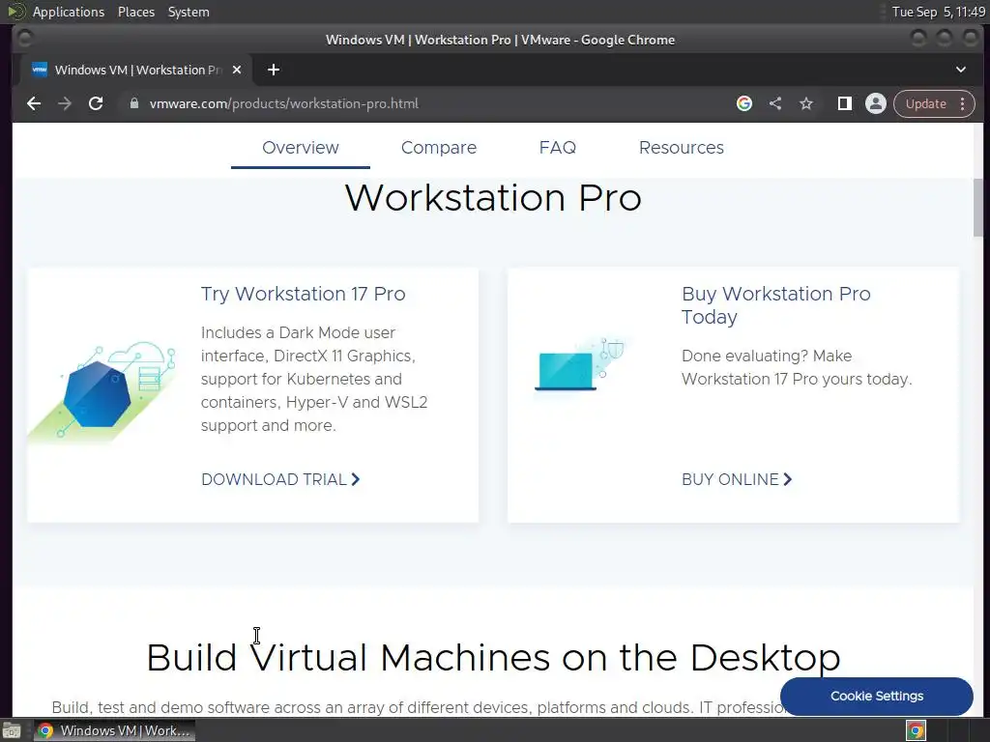Open the Google icon in address bar
This screenshot has height=742, width=990.
[744, 103]
